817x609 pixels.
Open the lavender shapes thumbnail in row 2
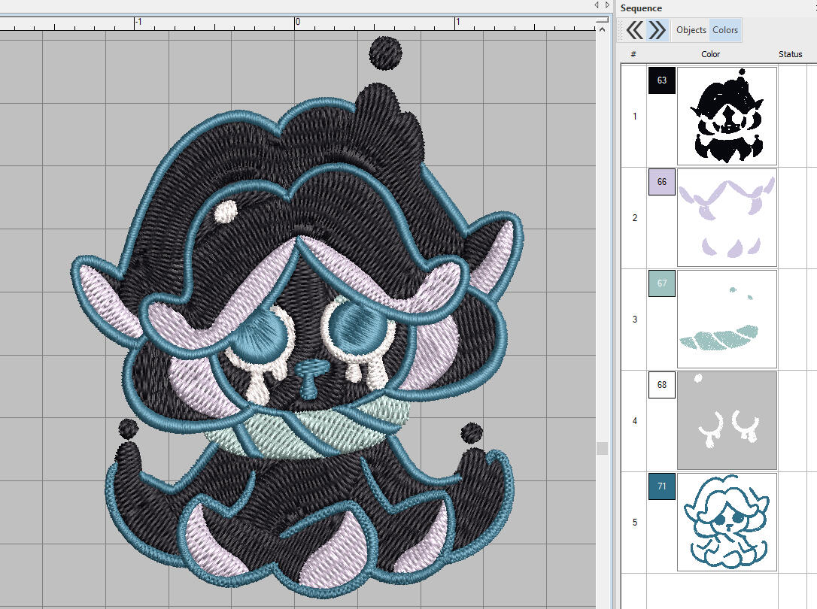tap(727, 217)
